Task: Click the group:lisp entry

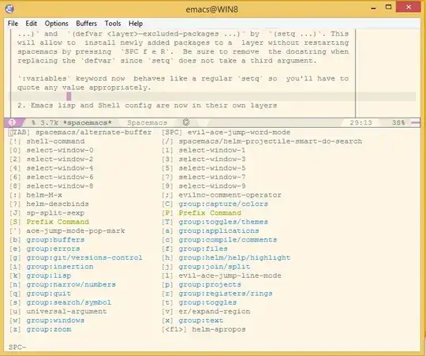Action: click(x=49, y=275)
